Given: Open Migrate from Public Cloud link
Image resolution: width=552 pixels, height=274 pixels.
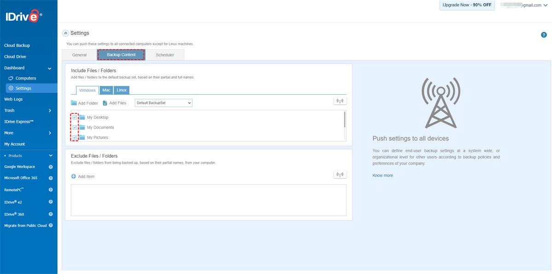Looking at the screenshot, I should [x=26, y=225].
